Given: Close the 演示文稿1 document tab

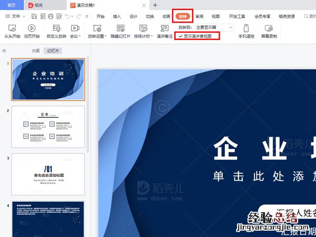Looking at the screenshot, I should point(144,5).
